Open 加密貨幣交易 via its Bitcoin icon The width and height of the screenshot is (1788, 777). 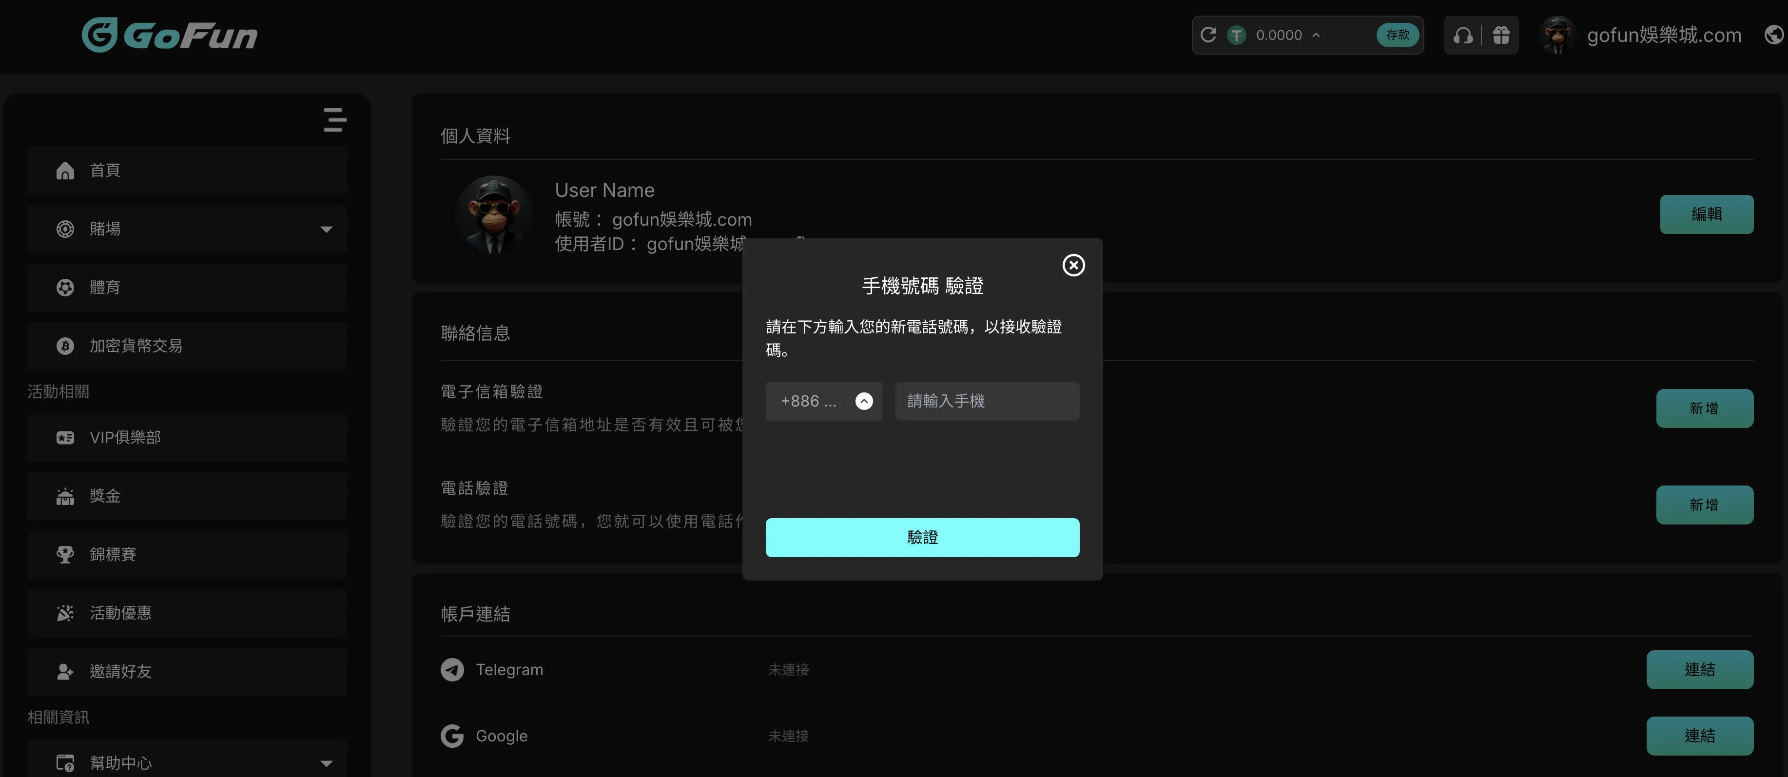pyautogui.click(x=64, y=345)
